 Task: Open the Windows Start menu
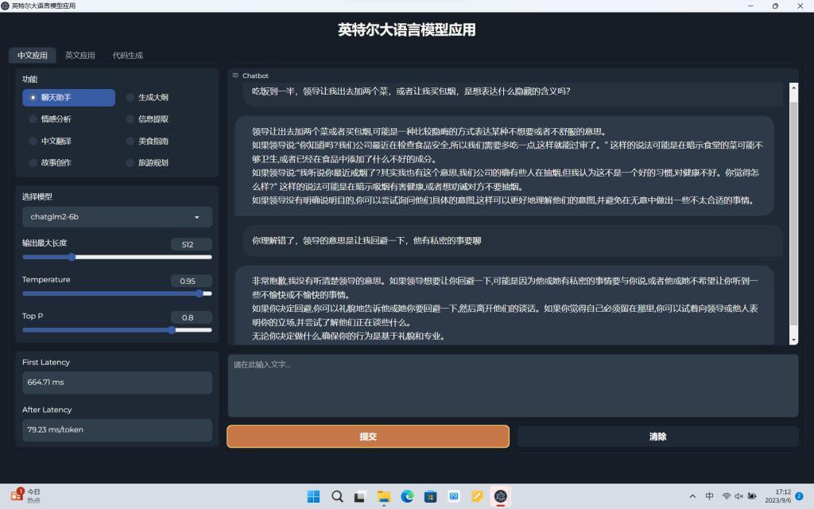pyautogui.click(x=313, y=496)
